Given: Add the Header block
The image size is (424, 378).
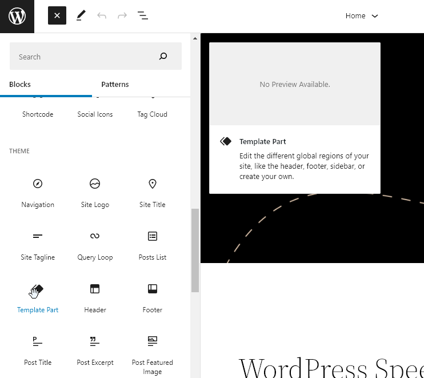Looking at the screenshot, I should click(95, 297).
